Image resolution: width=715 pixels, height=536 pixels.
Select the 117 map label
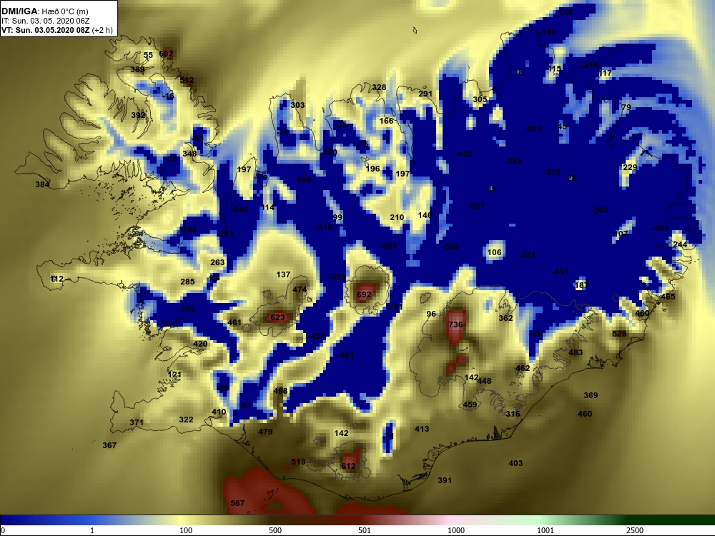[605, 73]
